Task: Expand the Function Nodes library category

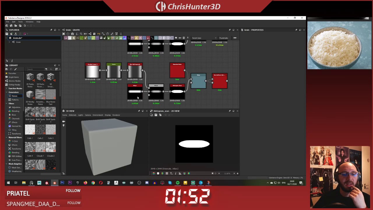Action: pyautogui.click(x=7, y=88)
